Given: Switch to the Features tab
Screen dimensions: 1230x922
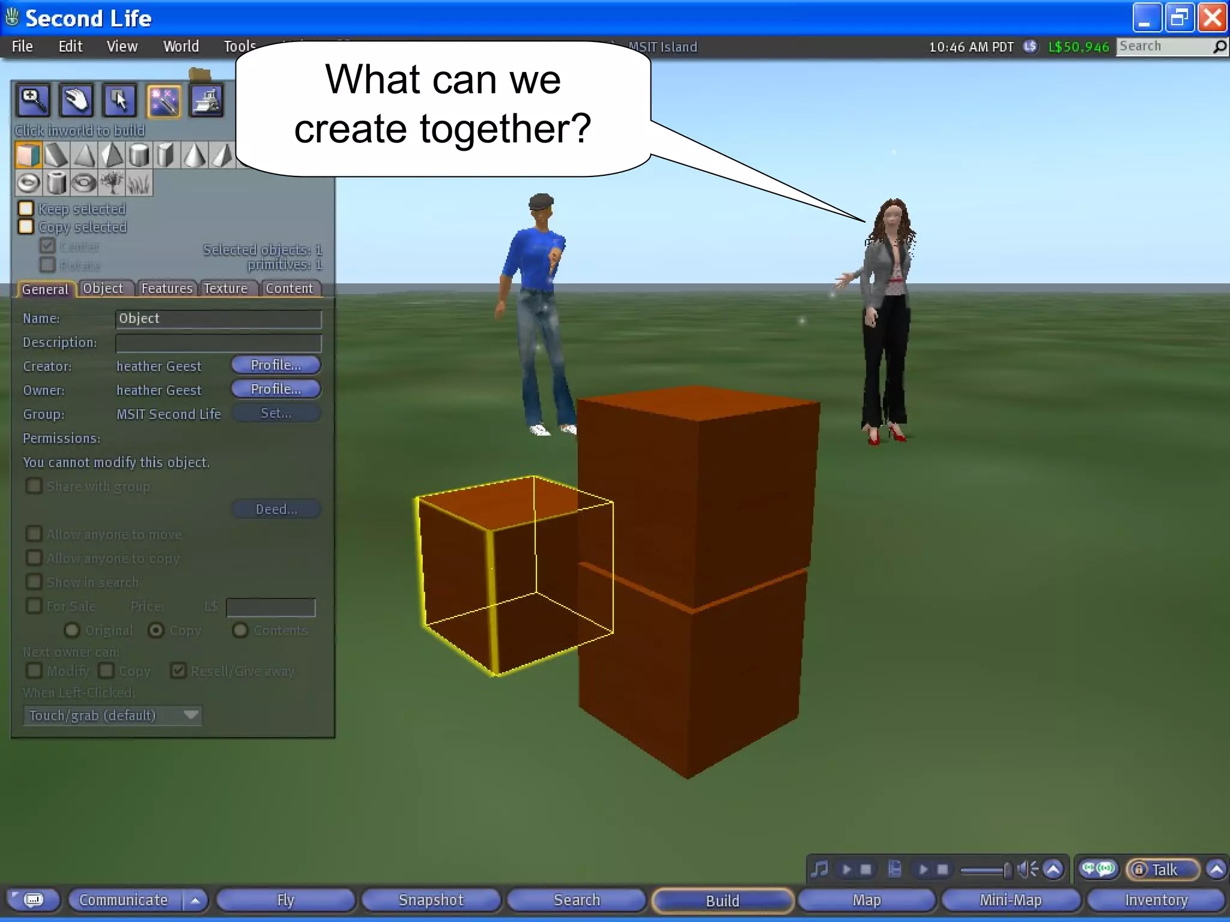Looking at the screenshot, I should pyautogui.click(x=167, y=289).
